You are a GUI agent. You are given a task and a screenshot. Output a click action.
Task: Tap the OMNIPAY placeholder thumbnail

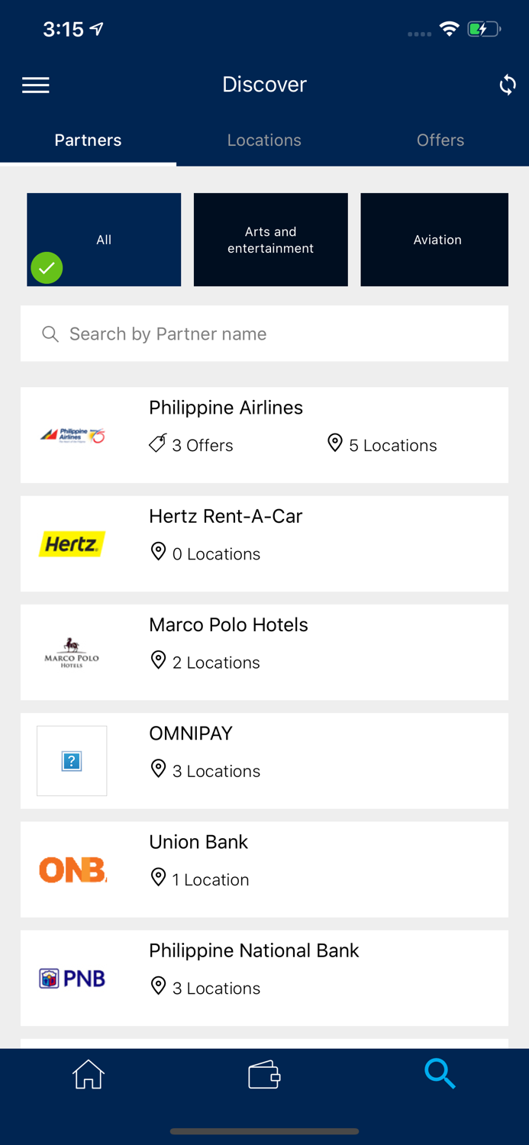pos(72,760)
